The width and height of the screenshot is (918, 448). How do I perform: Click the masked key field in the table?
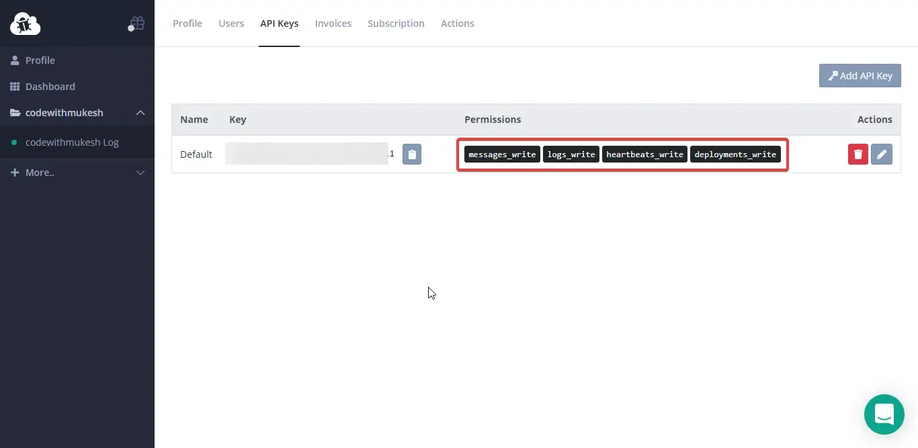[306, 154]
